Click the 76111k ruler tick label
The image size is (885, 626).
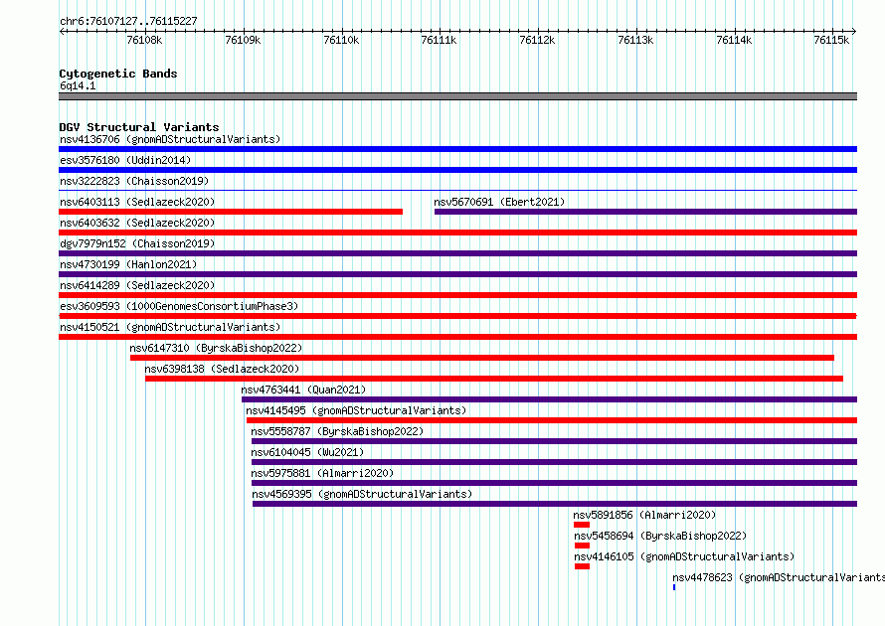(440, 40)
